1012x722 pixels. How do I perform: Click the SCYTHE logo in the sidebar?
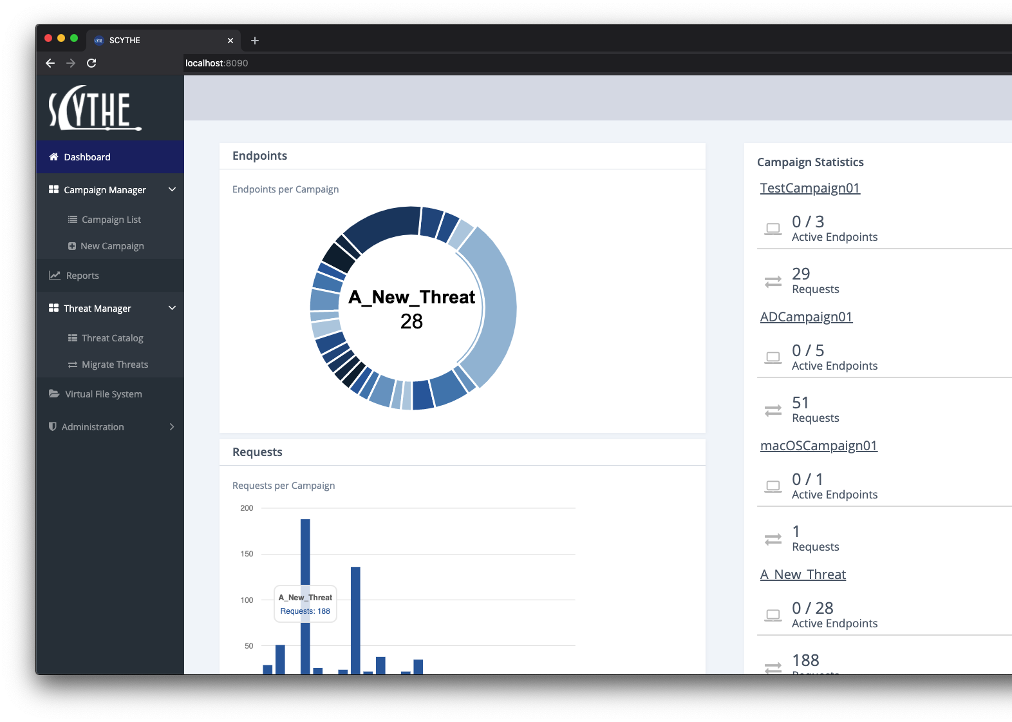point(95,108)
